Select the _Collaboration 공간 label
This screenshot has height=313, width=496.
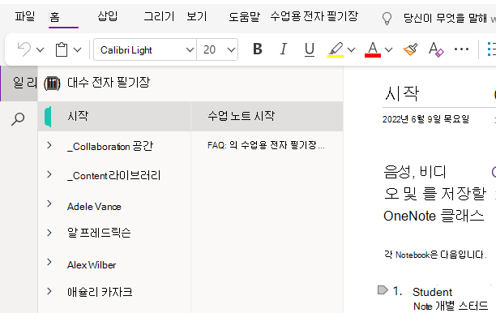point(110,146)
